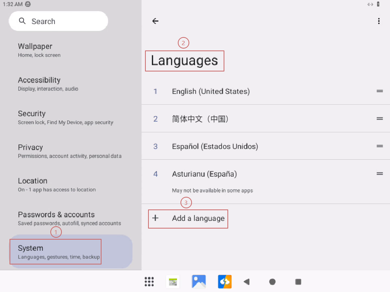Open Wallpaper settings
Screen dimensions: 390x292
35,50
